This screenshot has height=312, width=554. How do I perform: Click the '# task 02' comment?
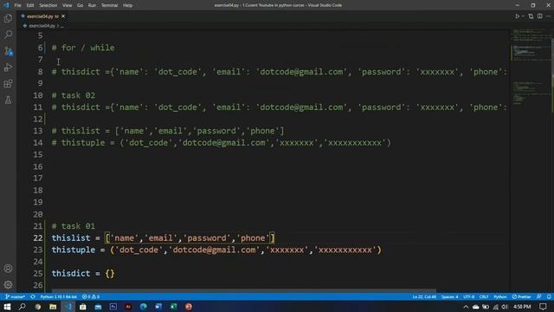click(x=73, y=95)
